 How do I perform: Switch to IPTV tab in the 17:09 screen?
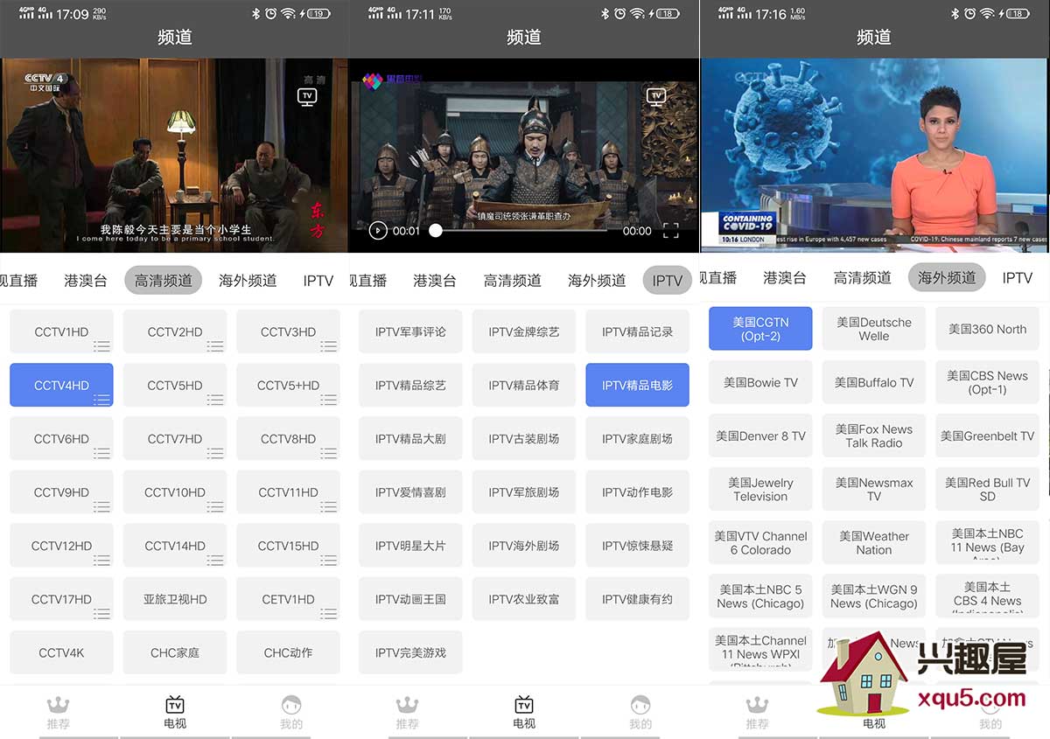click(x=318, y=281)
